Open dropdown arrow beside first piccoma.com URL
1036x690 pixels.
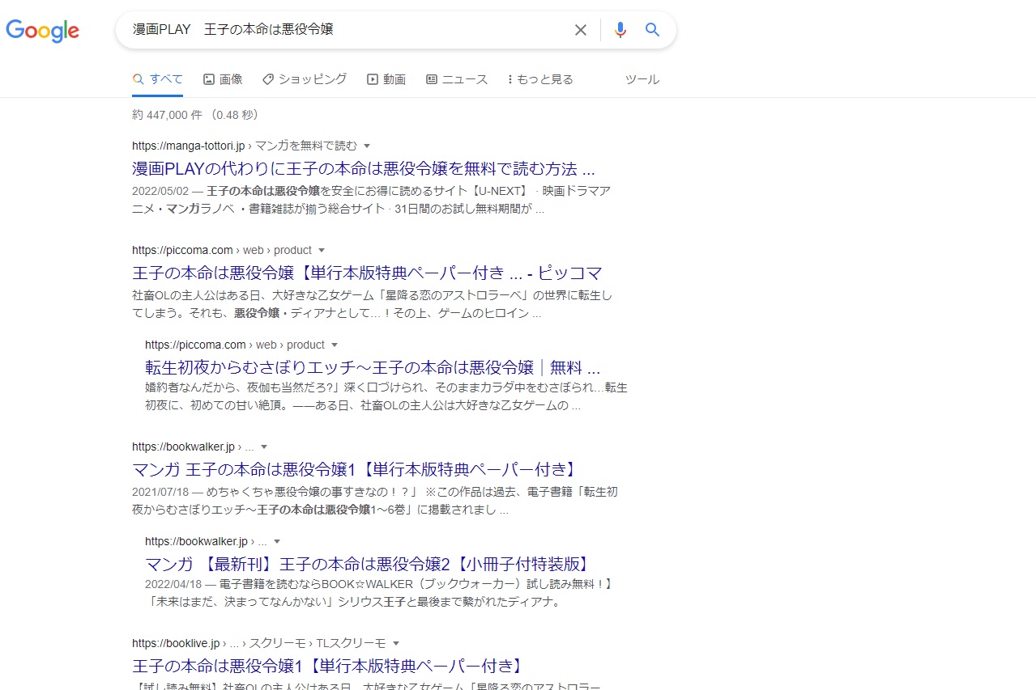click(322, 250)
